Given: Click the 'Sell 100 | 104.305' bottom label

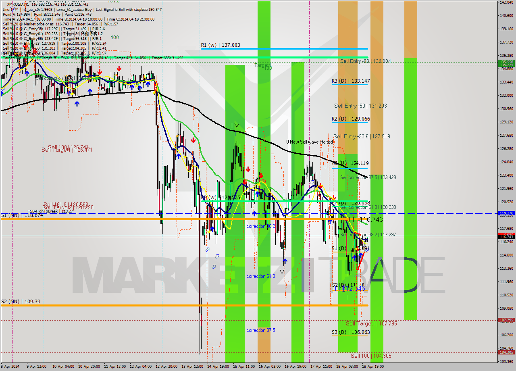Looking at the screenshot, I should coord(371,356).
